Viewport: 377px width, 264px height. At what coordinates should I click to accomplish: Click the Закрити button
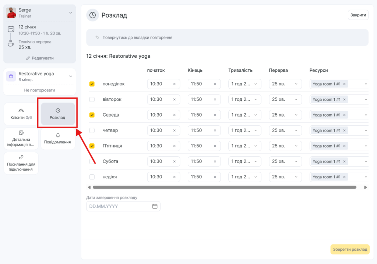point(358,15)
